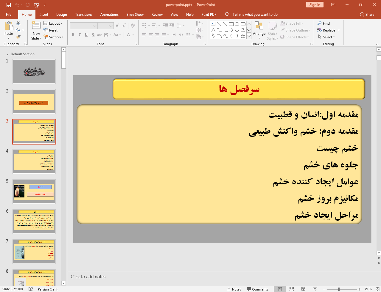
Task: Click the Cut scissors icon
Action: point(18,23)
